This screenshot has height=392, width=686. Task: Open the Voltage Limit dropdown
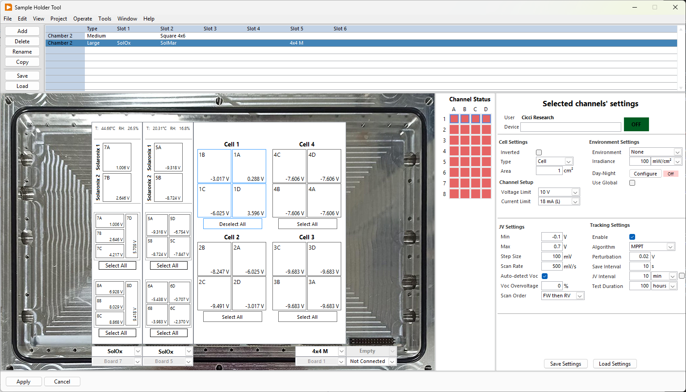(559, 192)
